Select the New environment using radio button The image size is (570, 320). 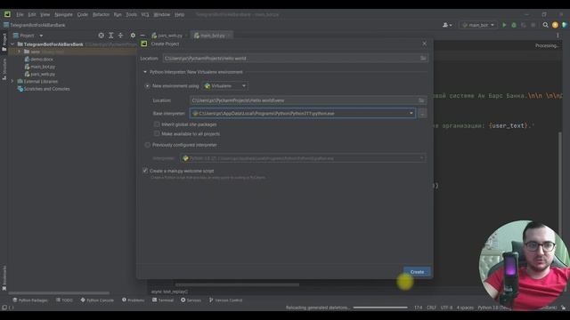tap(147, 86)
